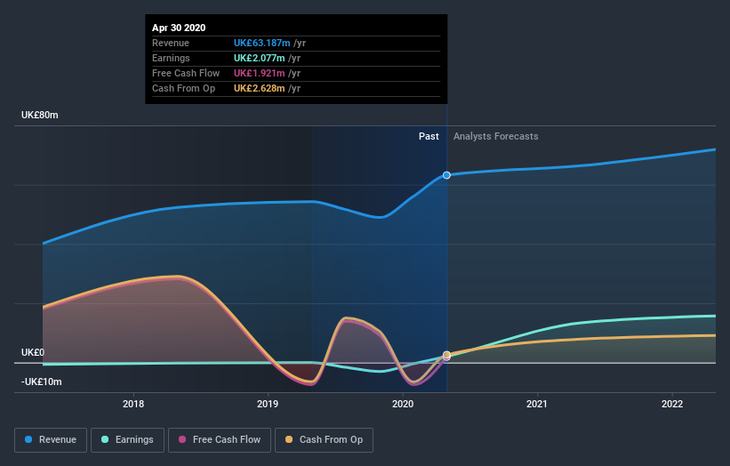The height and width of the screenshot is (466, 730).
Task: Click the 2021 x-axis label
Action: coord(537,404)
